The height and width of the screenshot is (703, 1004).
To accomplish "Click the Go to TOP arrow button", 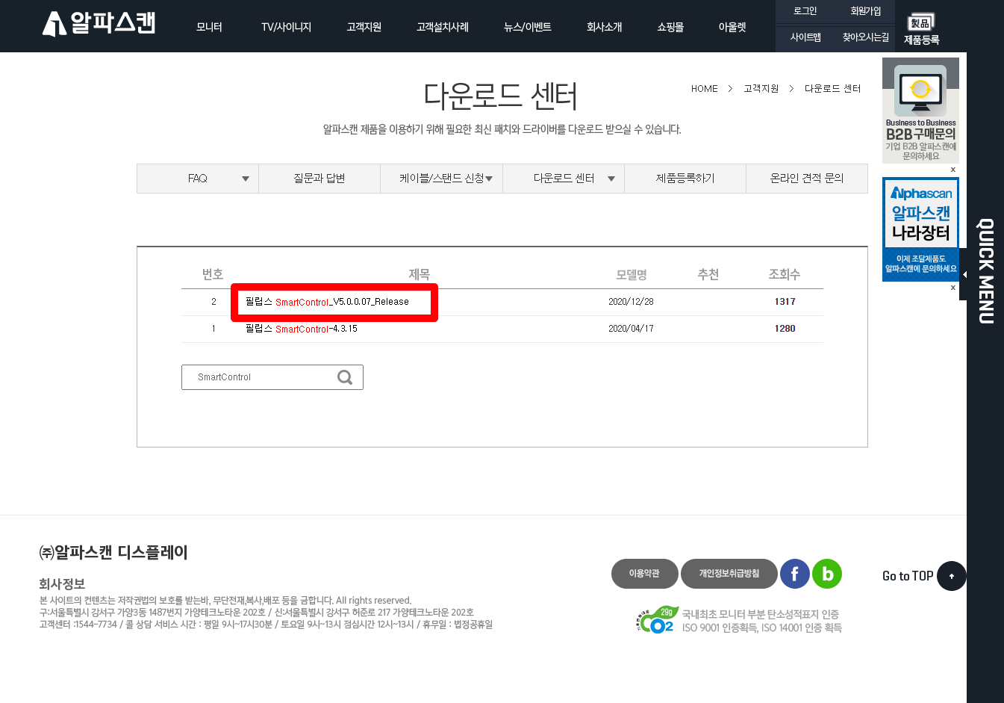I will click(x=952, y=576).
